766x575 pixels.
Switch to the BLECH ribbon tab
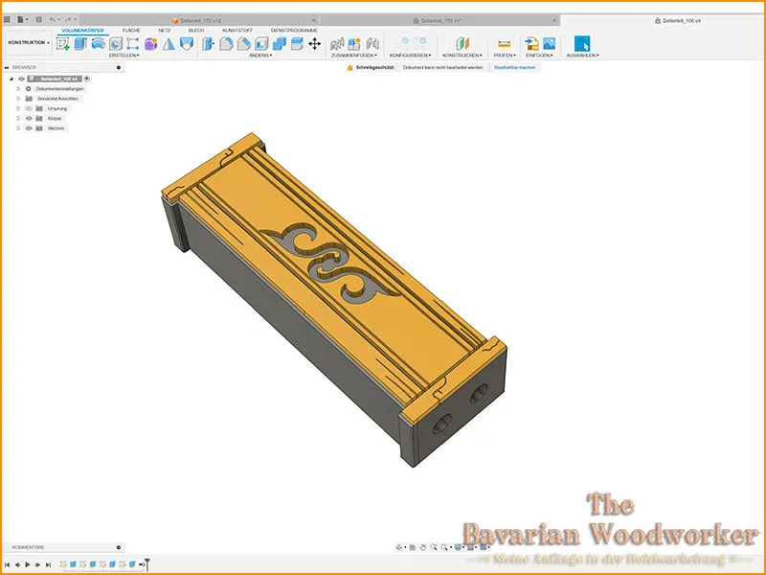pyautogui.click(x=196, y=31)
